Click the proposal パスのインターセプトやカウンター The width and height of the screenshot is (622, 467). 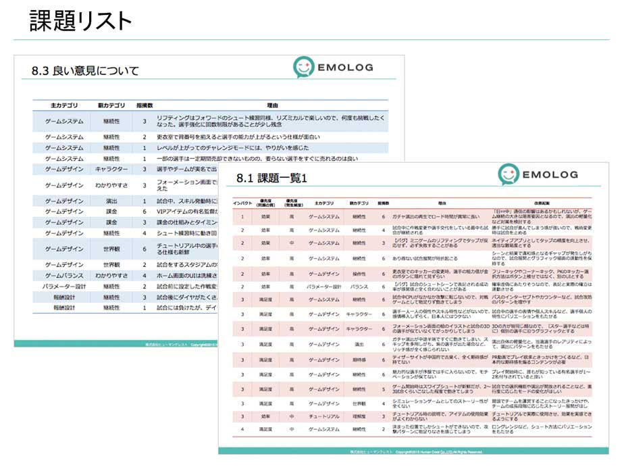click(x=542, y=299)
